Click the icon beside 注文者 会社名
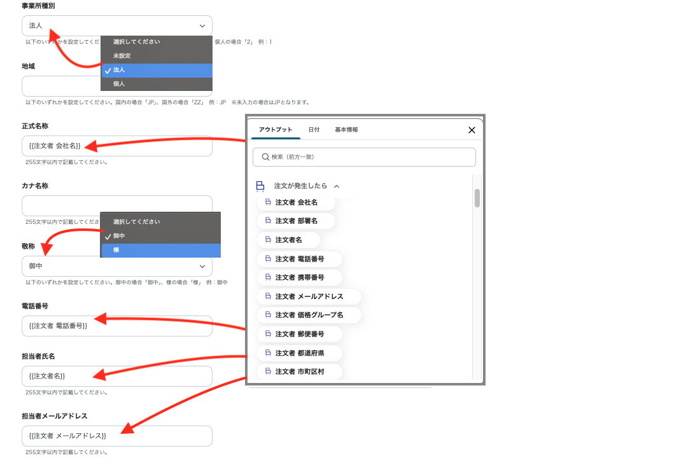 coord(268,202)
